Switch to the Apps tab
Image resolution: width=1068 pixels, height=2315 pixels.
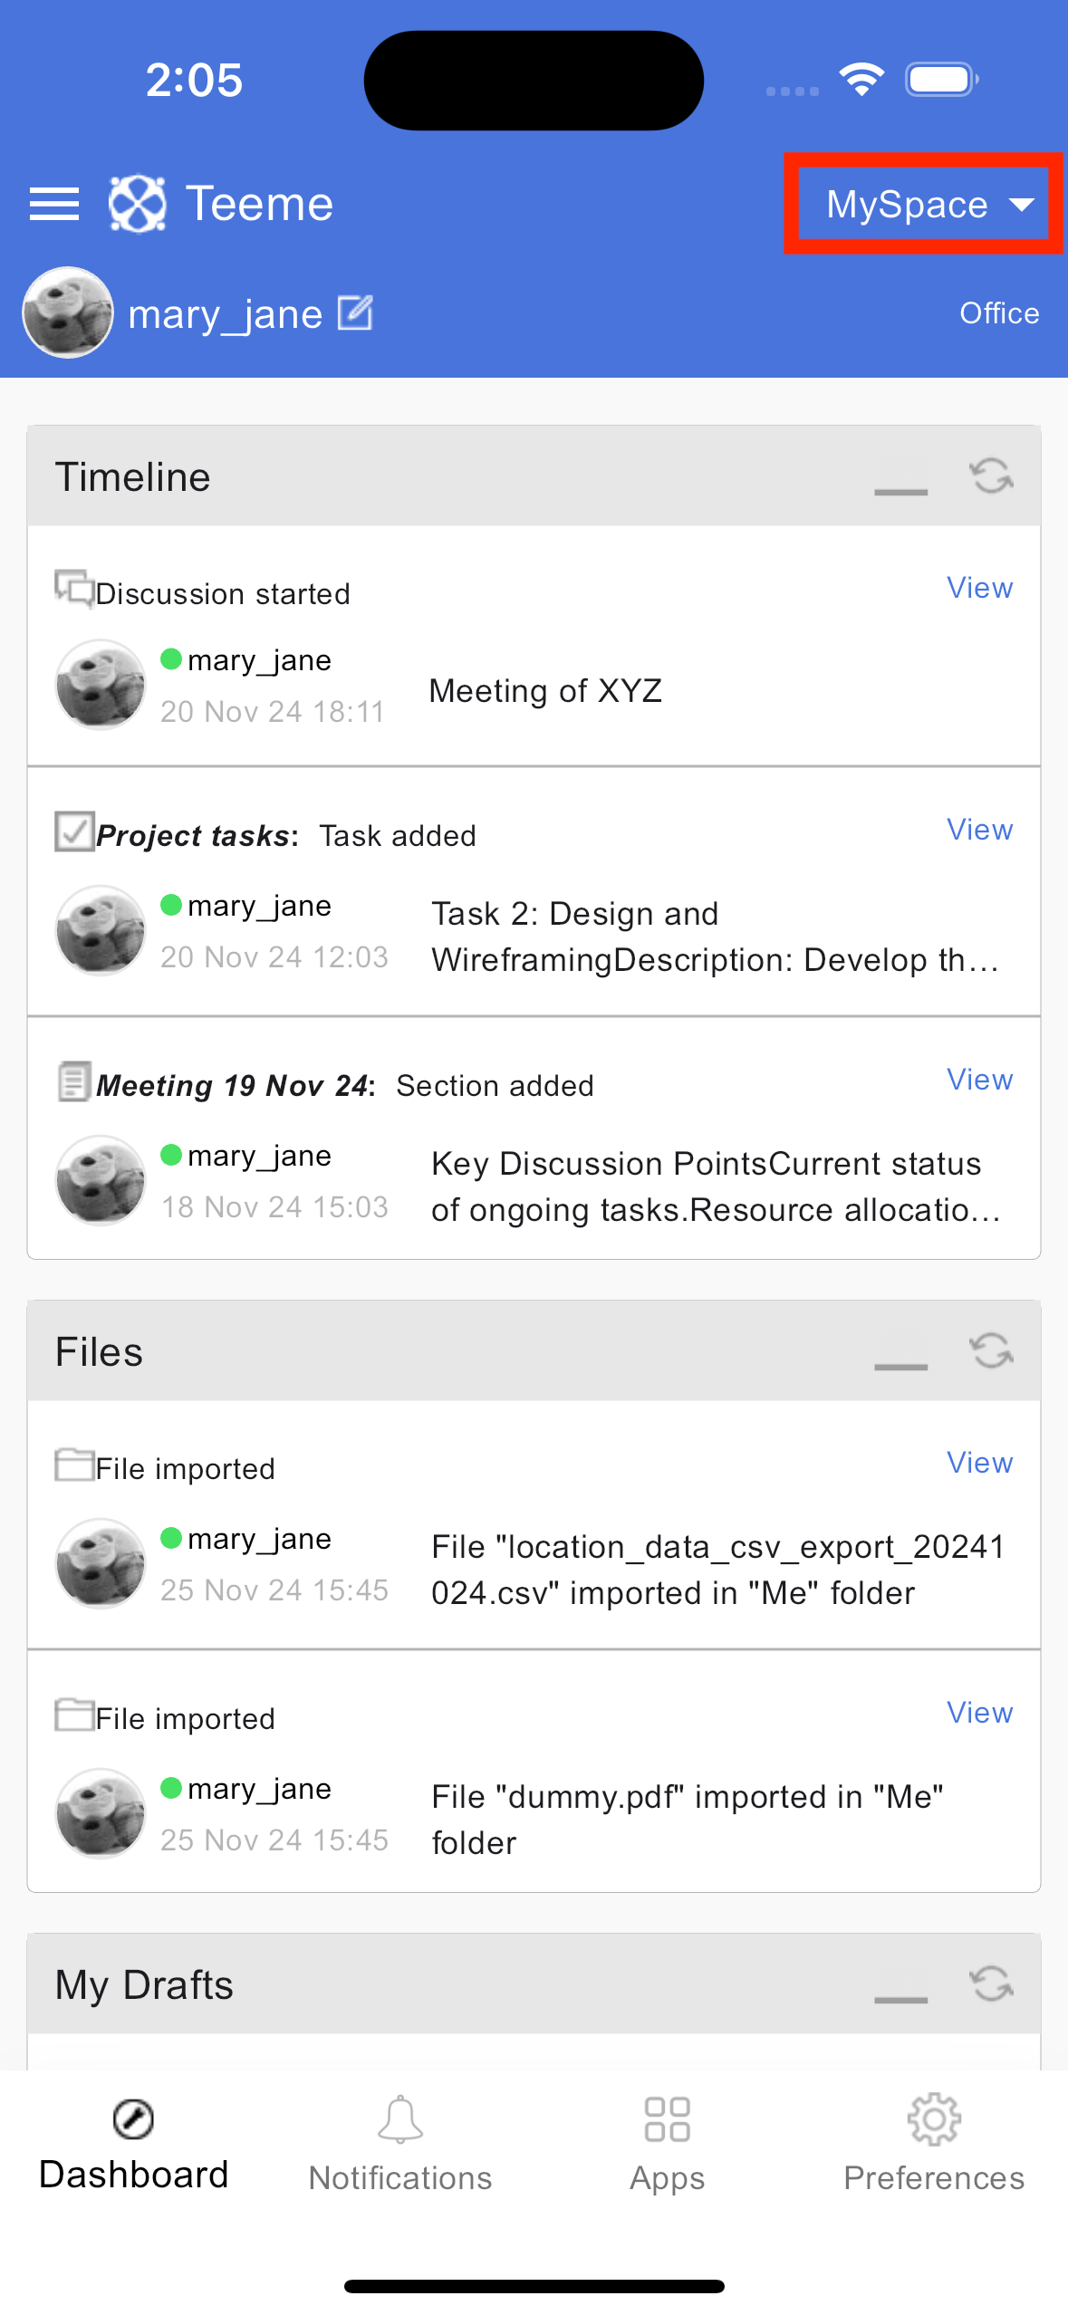[668, 2144]
